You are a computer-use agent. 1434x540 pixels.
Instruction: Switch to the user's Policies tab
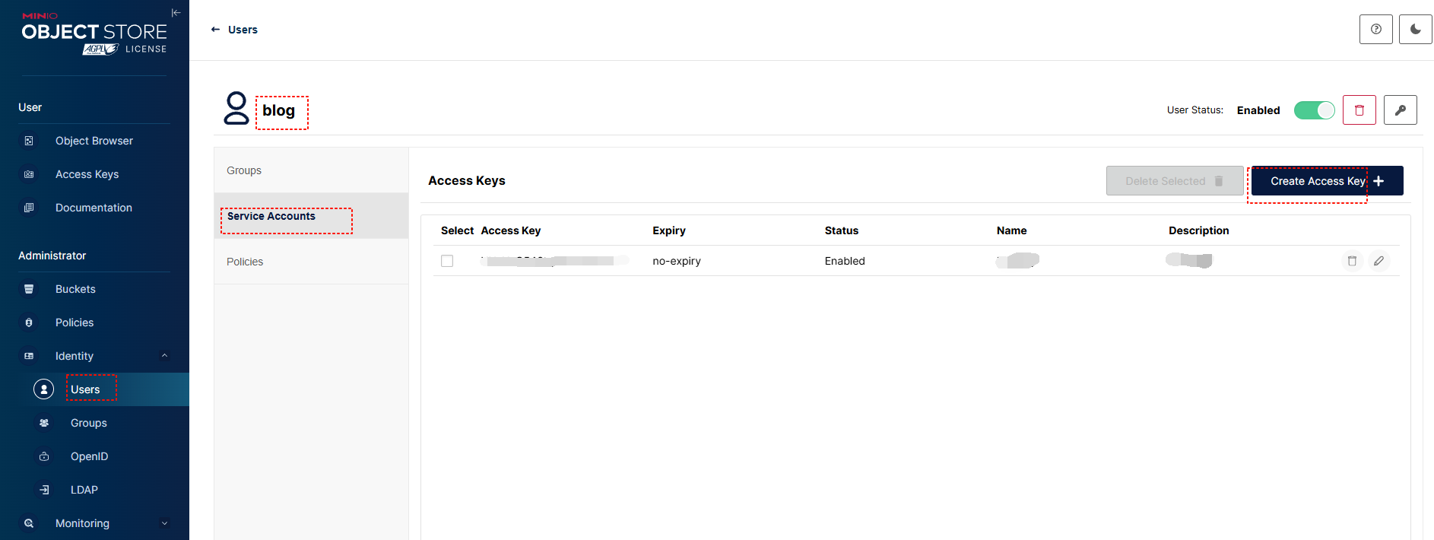245,262
